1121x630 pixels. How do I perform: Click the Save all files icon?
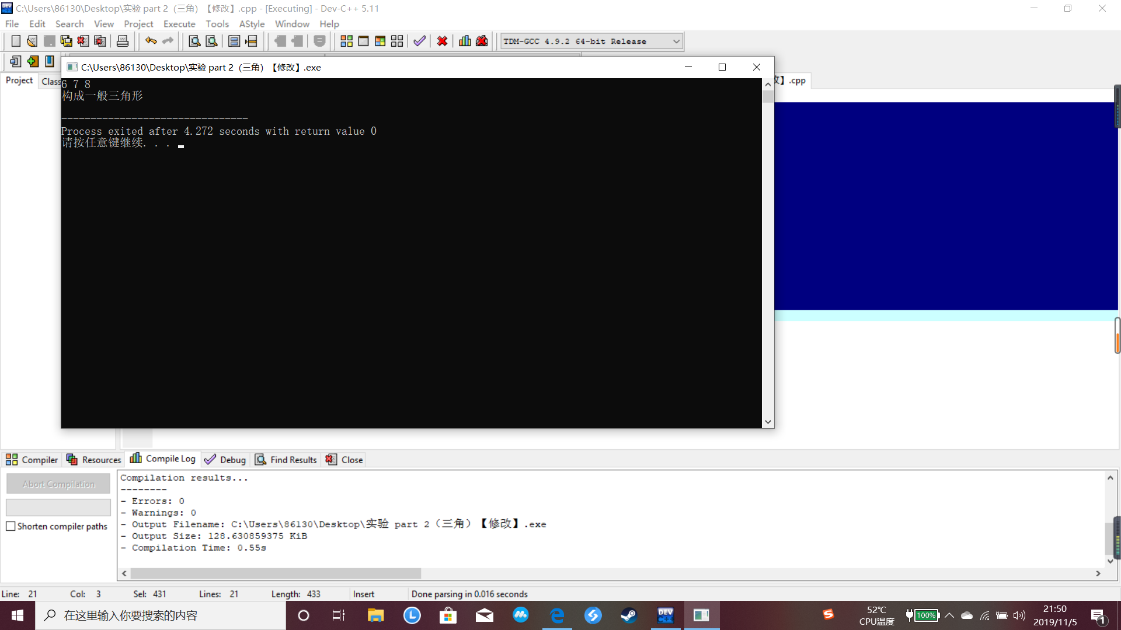[66, 41]
